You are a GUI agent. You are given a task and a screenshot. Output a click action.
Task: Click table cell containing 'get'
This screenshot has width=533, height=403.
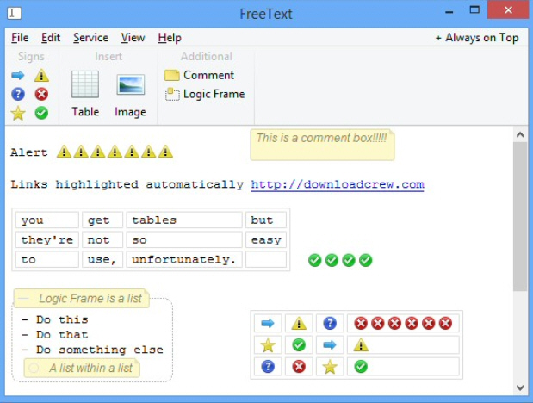coord(102,220)
